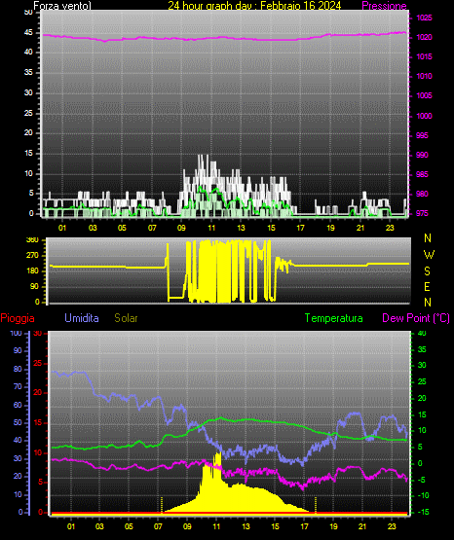Viewport: 454px width, 540px height.
Task: Select the Pioggia legend label
Action: pyautogui.click(x=18, y=318)
